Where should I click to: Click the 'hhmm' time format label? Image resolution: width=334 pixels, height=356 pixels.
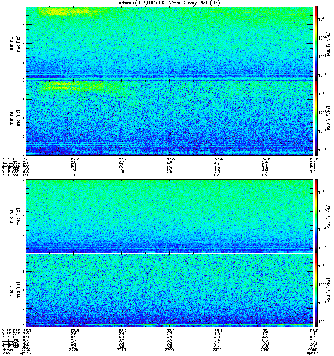coord(8,350)
